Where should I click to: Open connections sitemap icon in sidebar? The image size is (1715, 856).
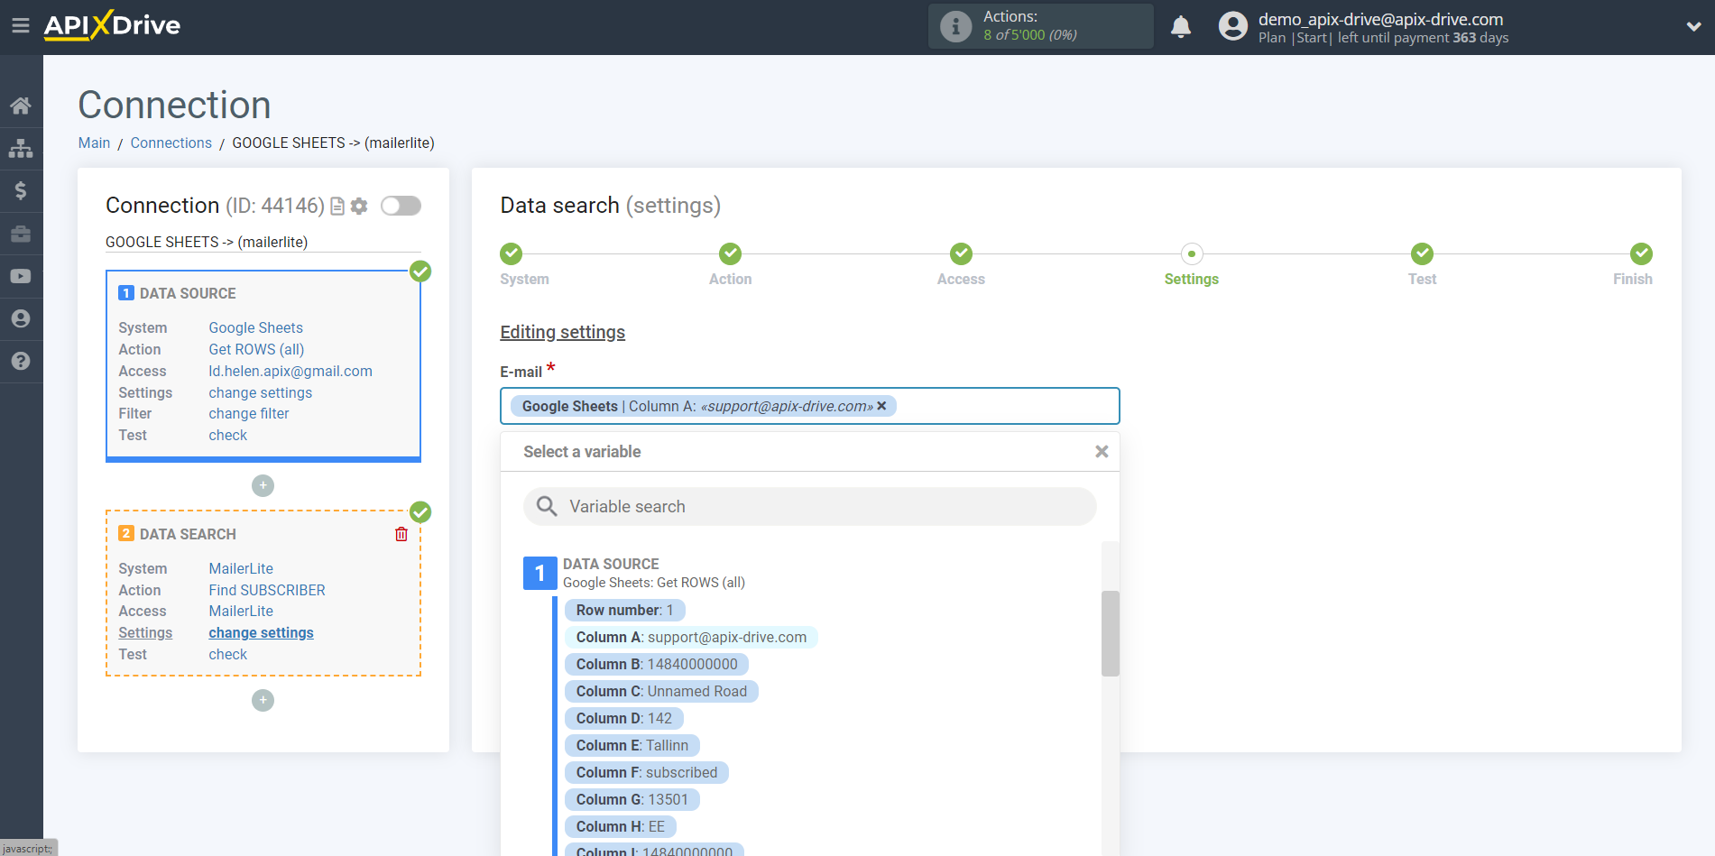[21, 148]
